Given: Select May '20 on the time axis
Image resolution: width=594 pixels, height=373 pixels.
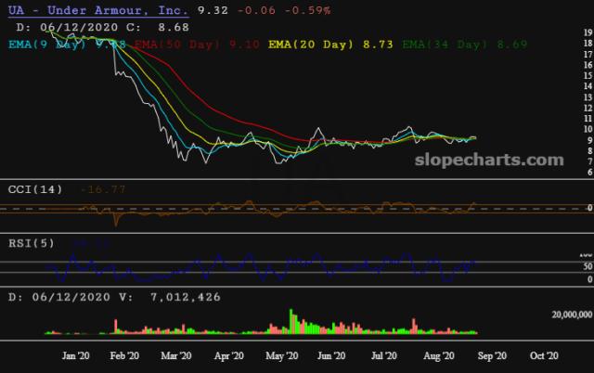Looking at the screenshot, I should pos(281,354).
